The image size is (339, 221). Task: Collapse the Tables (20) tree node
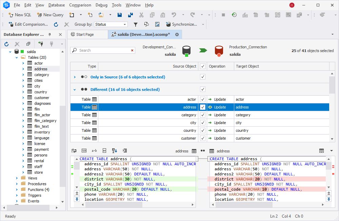[x=16, y=57]
